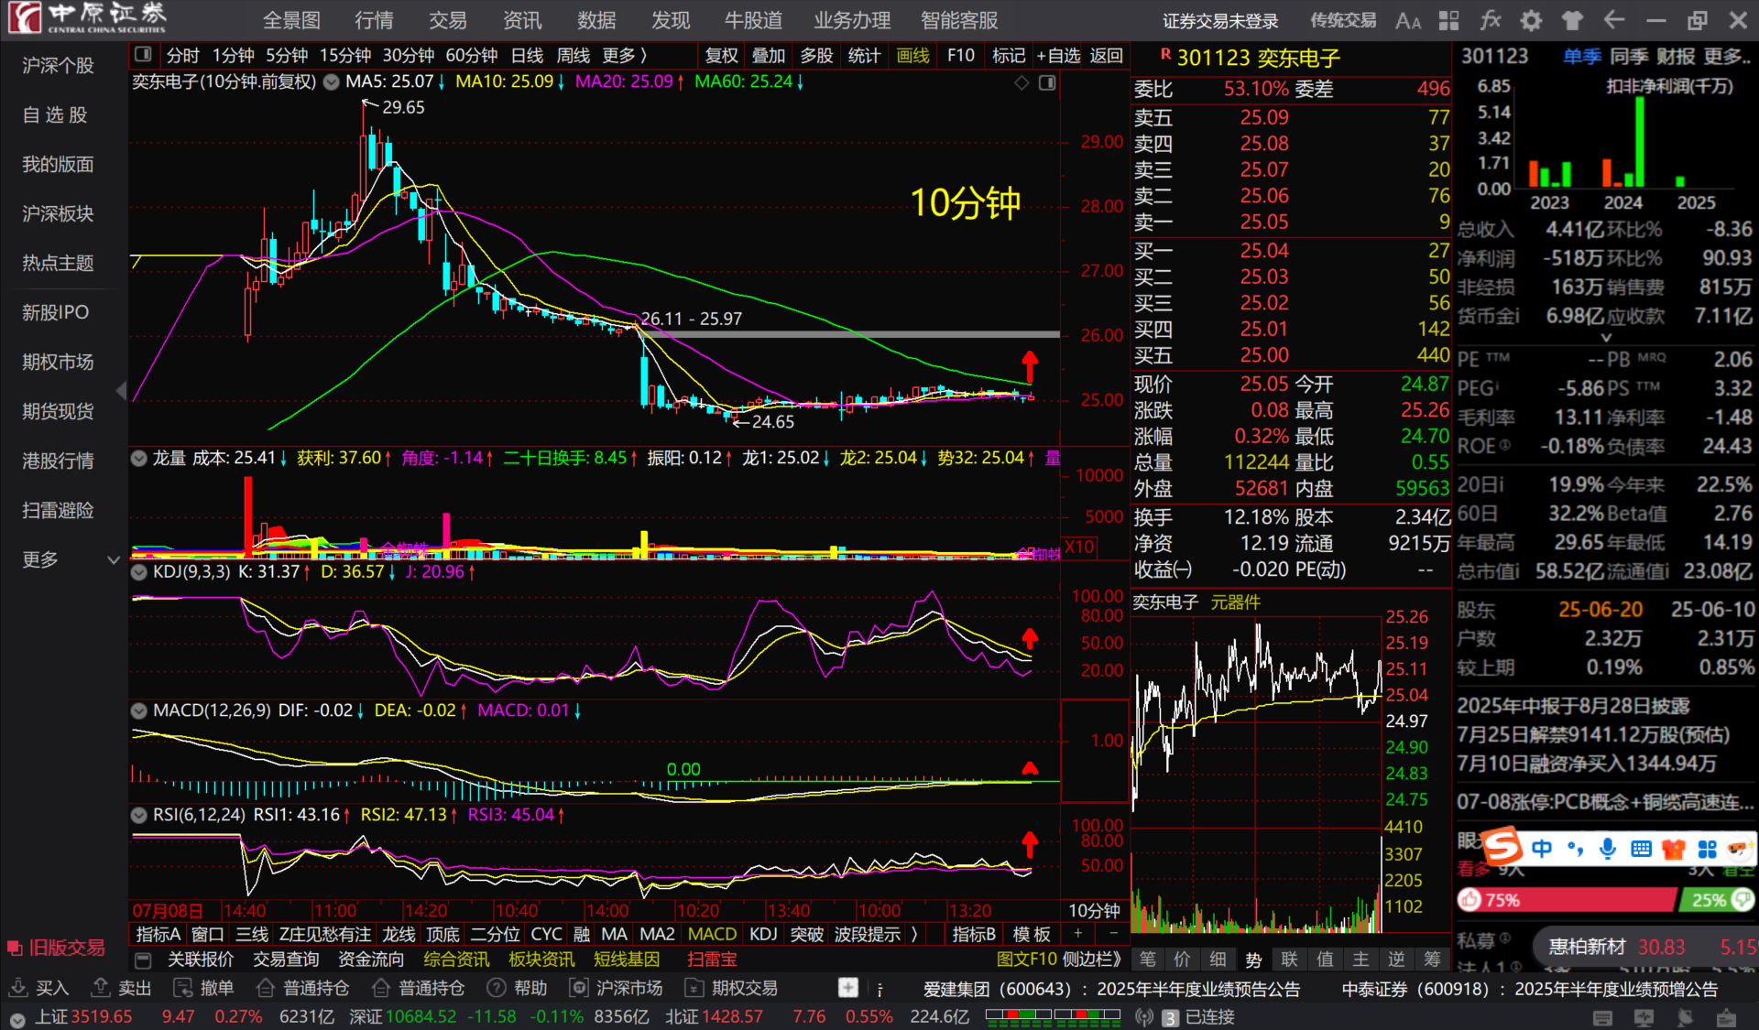
Task: Toggle the circle button beside MA5
Action: tap(331, 82)
